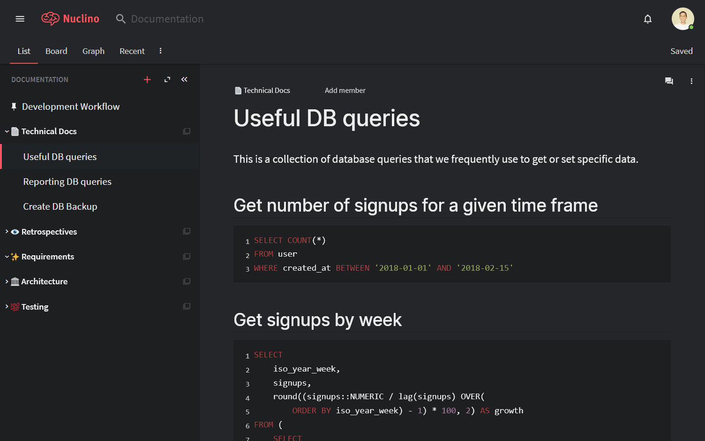
Task: Open document options three-dot menu
Action: [x=691, y=81]
